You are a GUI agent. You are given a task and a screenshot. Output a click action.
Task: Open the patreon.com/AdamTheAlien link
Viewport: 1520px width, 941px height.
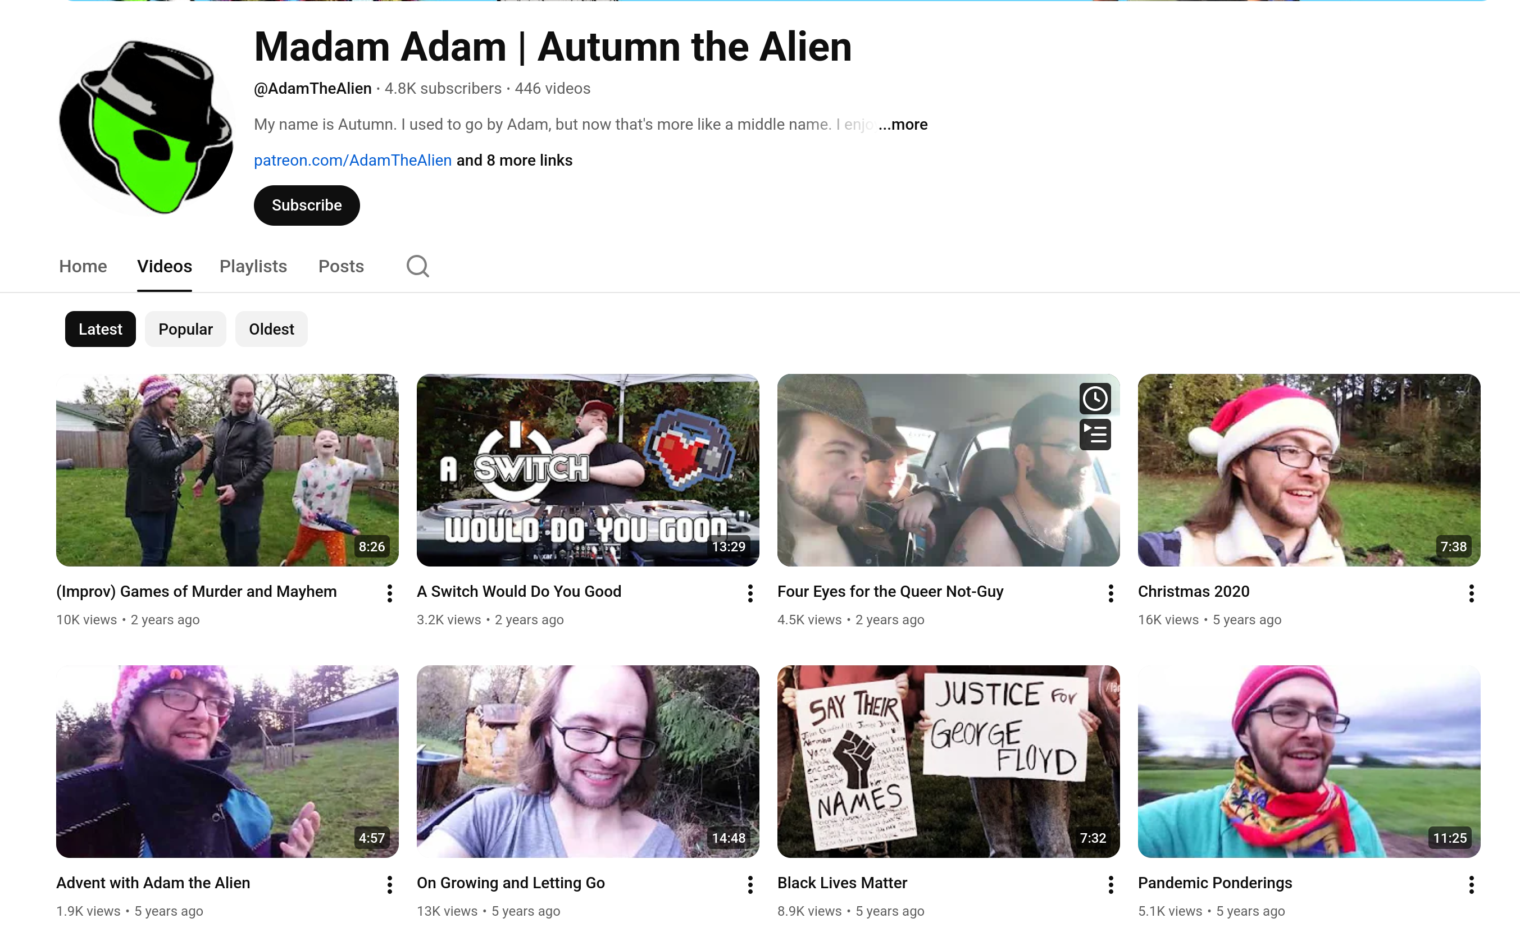tap(353, 161)
